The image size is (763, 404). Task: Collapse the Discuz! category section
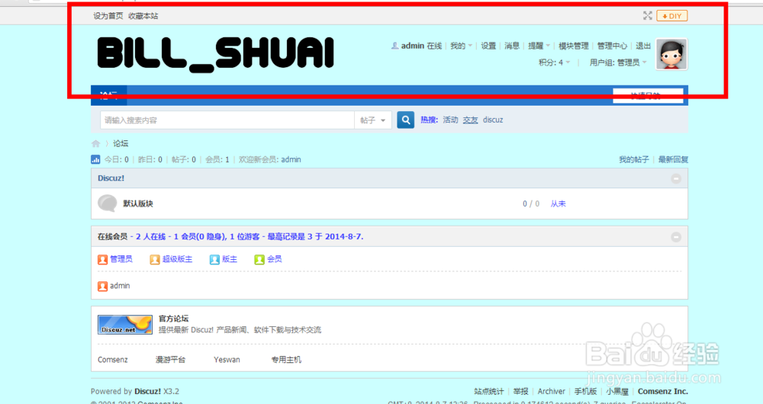click(676, 178)
